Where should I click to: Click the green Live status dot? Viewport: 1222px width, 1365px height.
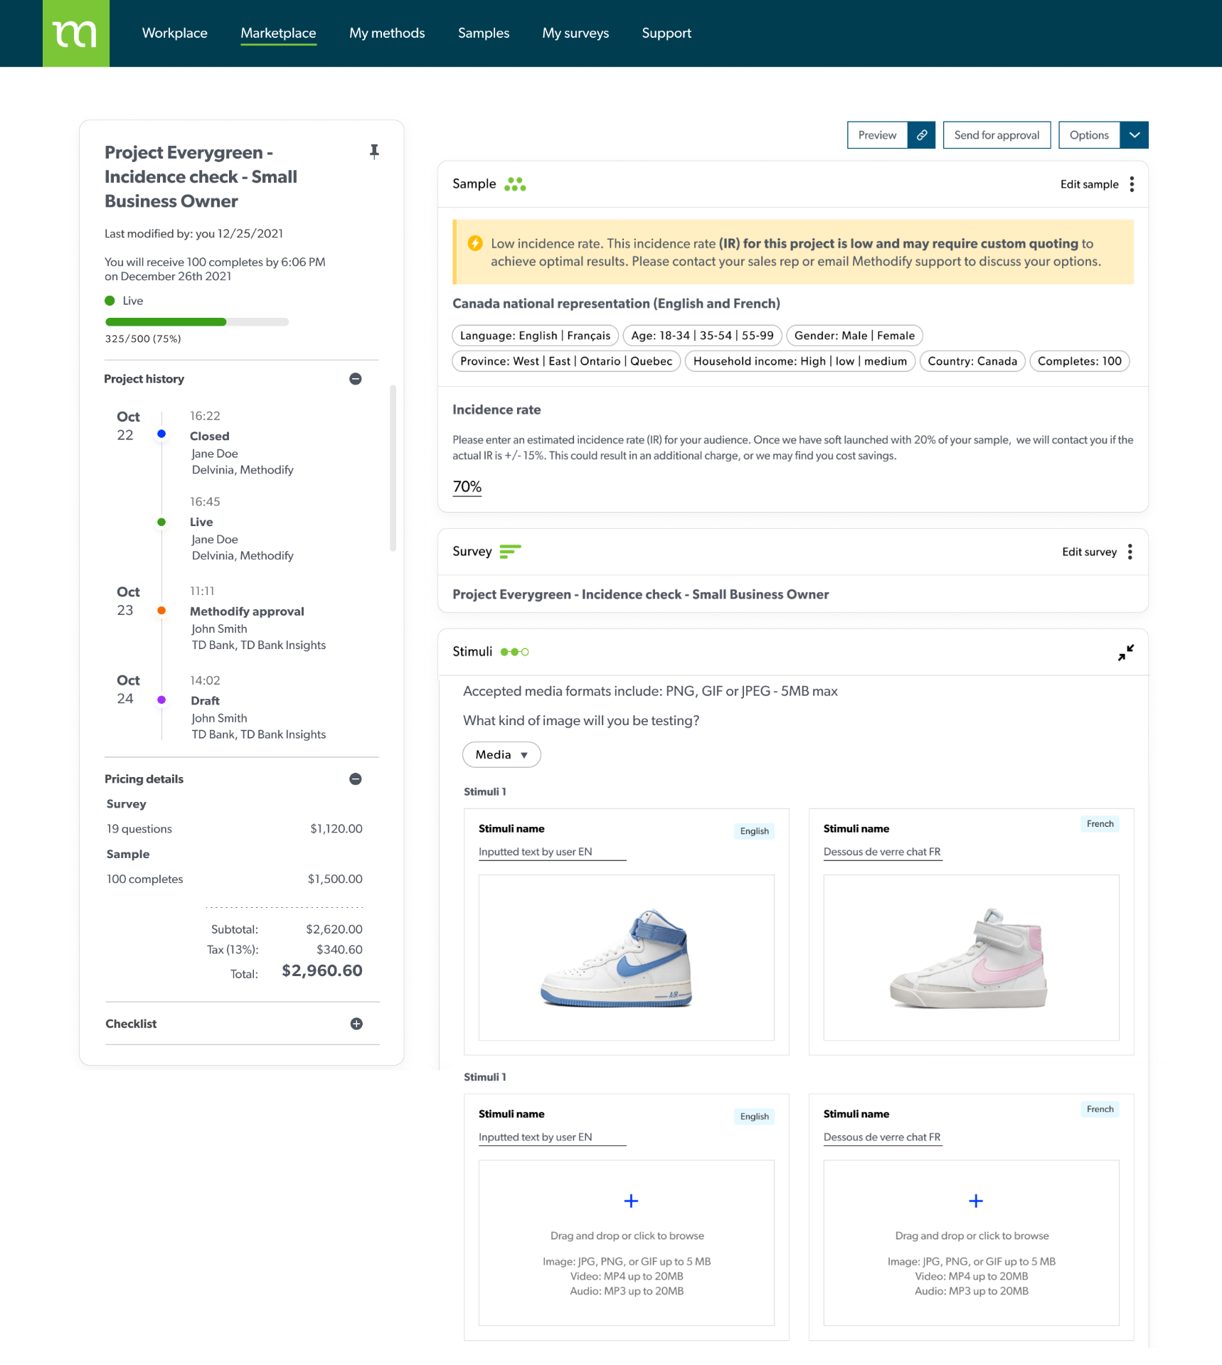tap(110, 301)
